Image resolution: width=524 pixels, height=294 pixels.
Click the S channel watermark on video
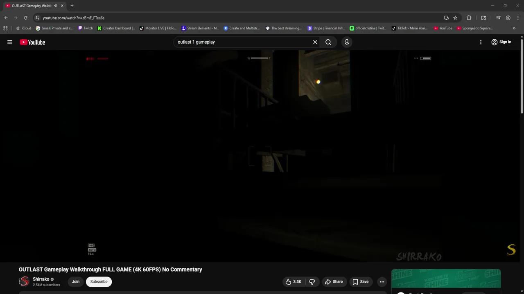511,249
